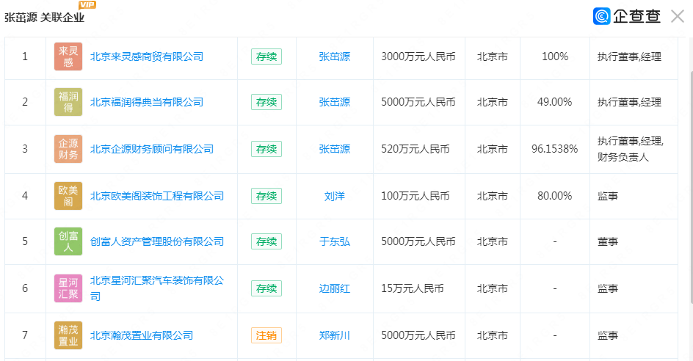The image size is (693, 361).
Task: Open 创富人资产管理股份有限公司 company link
Action: point(157,241)
